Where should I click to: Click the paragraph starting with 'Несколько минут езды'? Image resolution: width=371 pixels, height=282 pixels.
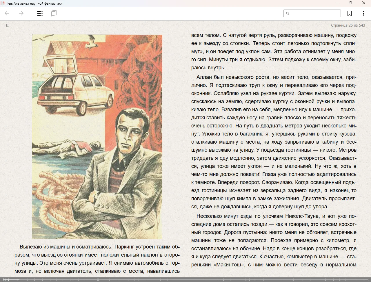click(x=274, y=240)
